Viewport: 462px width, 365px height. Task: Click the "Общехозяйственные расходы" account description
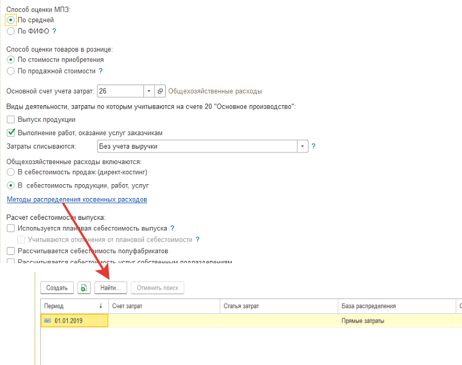215,91
